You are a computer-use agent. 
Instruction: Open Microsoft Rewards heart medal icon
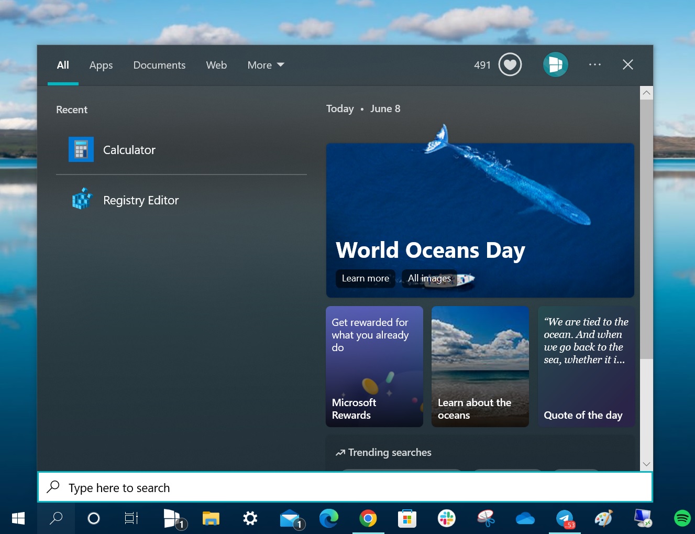click(510, 65)
